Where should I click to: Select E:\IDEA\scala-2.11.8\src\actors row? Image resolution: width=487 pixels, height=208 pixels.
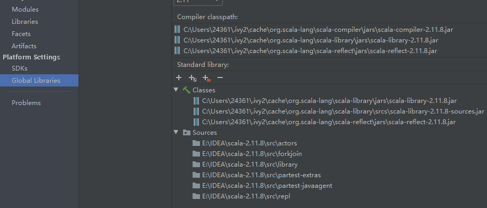coord(249,143)
